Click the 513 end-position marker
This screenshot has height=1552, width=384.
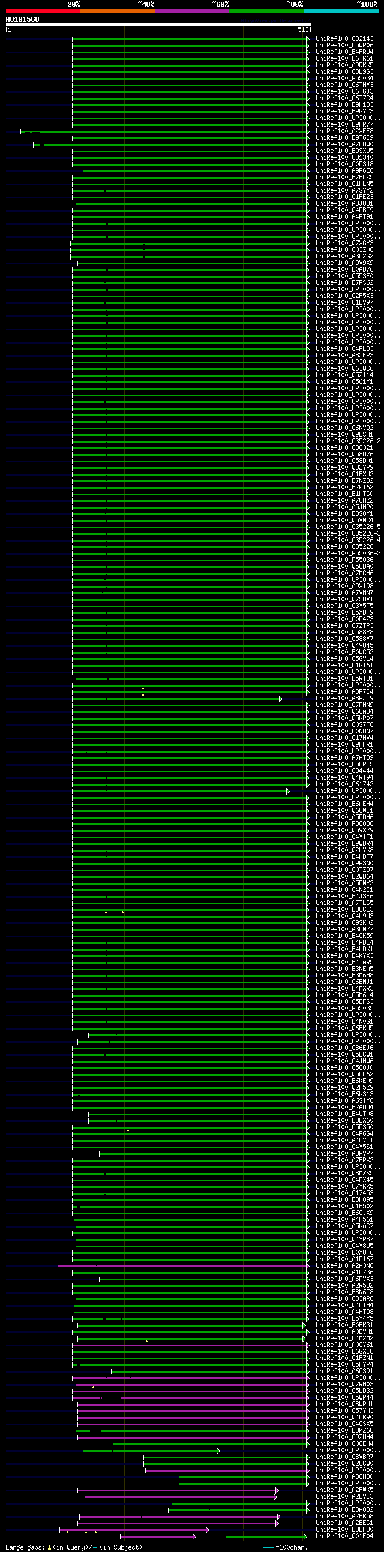pyautogui.click(x=303, y=29)
